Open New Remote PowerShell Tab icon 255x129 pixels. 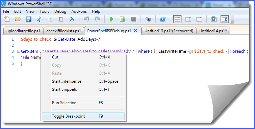[x=148, y=19]
